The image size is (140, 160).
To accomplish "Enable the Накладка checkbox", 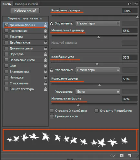I will 6,77.
